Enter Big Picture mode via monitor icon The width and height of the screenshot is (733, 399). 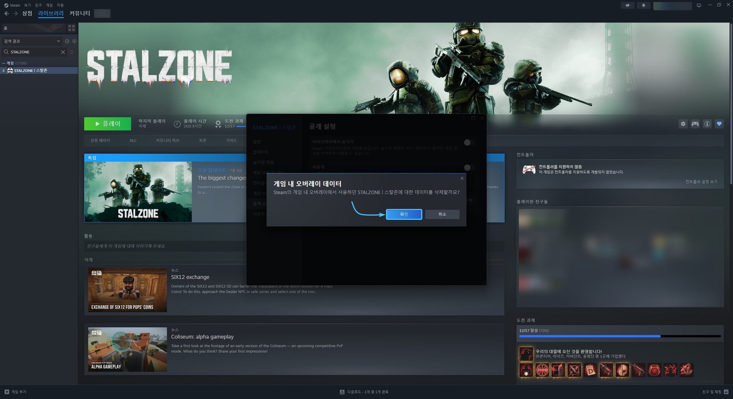(699, 5)
